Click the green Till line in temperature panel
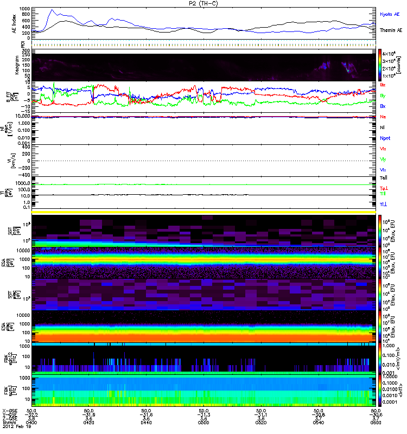The width and height of the screenshot is (407, 434). (x=203, y=184)
